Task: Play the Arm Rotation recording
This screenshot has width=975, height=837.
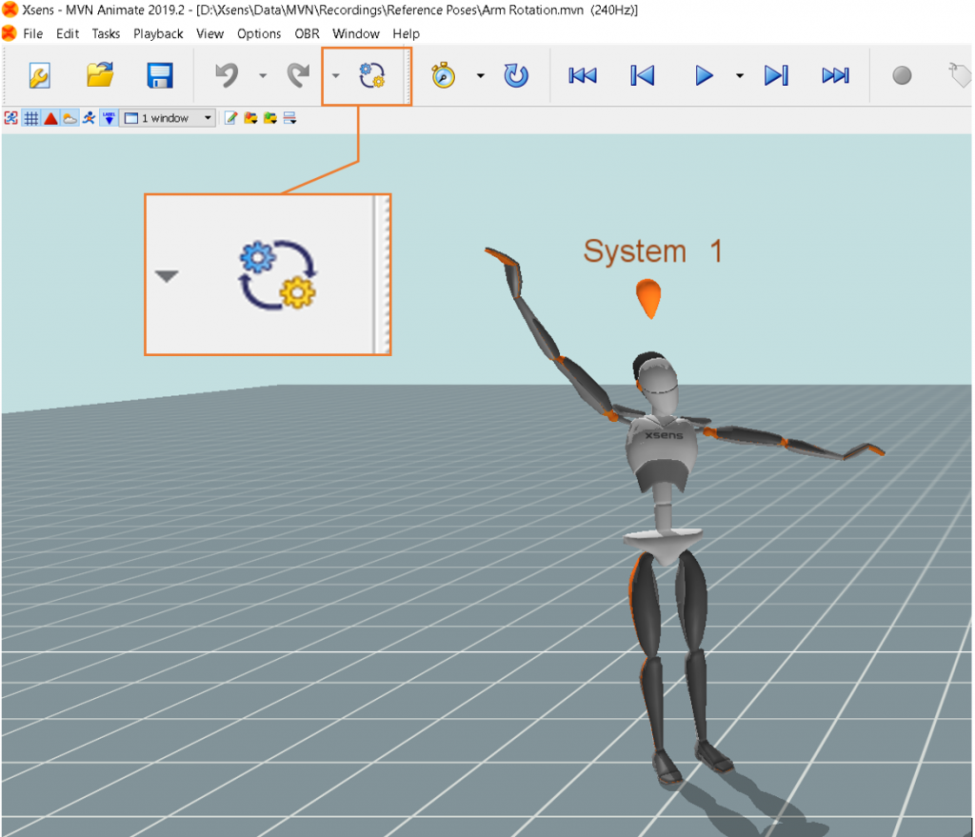Action: click(x=704, y=76)
